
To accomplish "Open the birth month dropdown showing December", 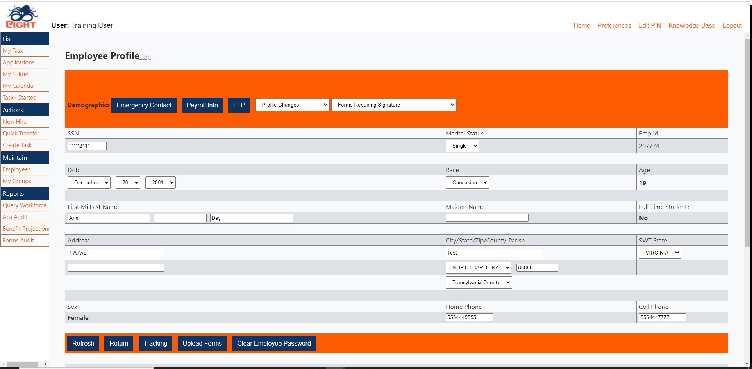I will coord(89,182).
